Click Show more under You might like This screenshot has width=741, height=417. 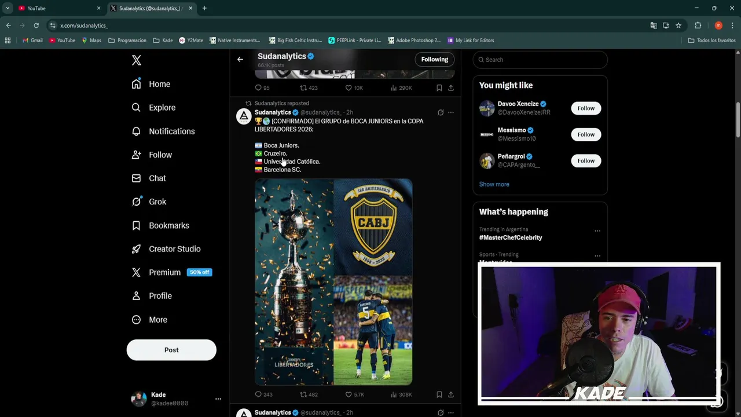pos(494,184)
